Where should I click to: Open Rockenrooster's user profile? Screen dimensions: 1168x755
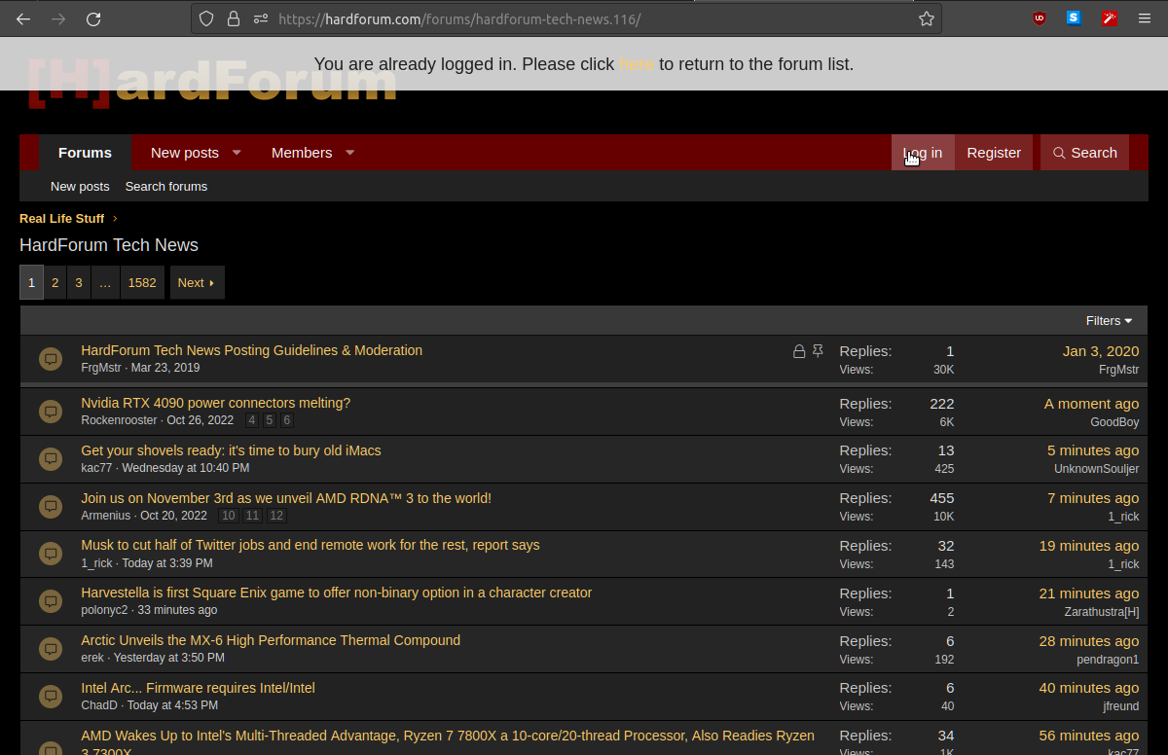[119, 420]
